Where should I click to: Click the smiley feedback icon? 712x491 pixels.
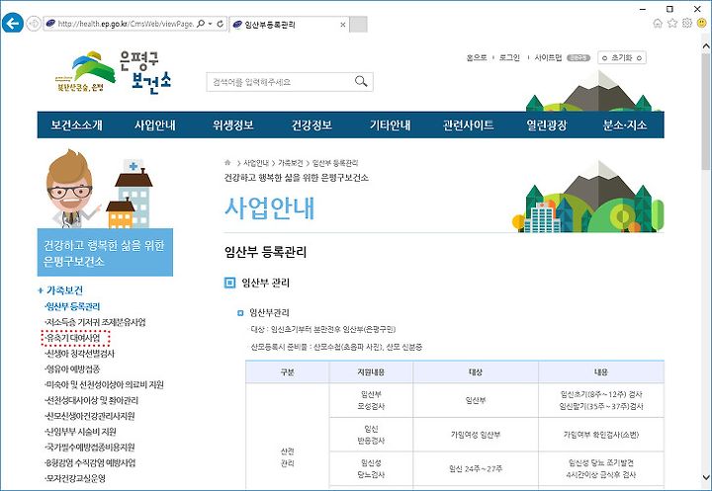coord(701,23)
